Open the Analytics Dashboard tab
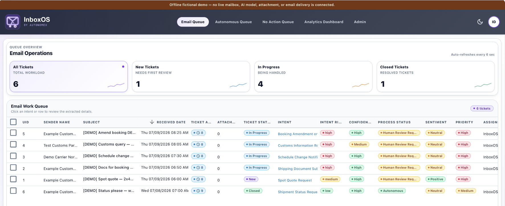Image resolution: width=505 pixels, height=206 pixels. [x=324, y=22]
